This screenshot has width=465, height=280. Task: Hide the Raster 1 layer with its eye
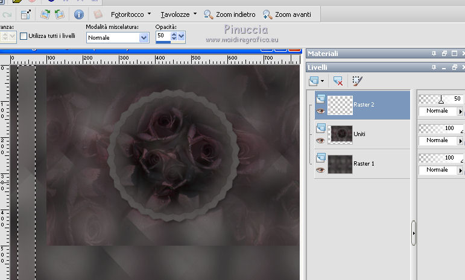click(x=320, y=170)
